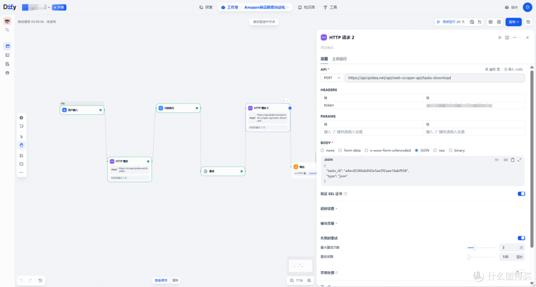Screen dimensions: 536x287
Task: Click the undo arrow at bottom left
Action: (21, 281)
